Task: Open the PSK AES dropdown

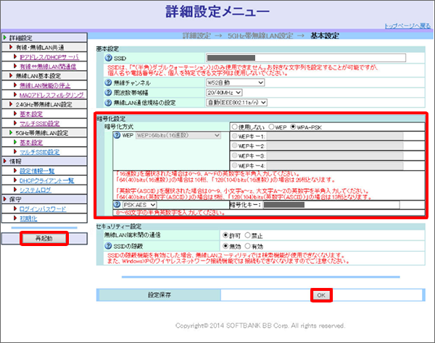Action: (139, 205)
